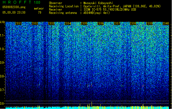Click the 'Receiving Location' field label
This screenshot has height=109, width=172.
(64, 6)
